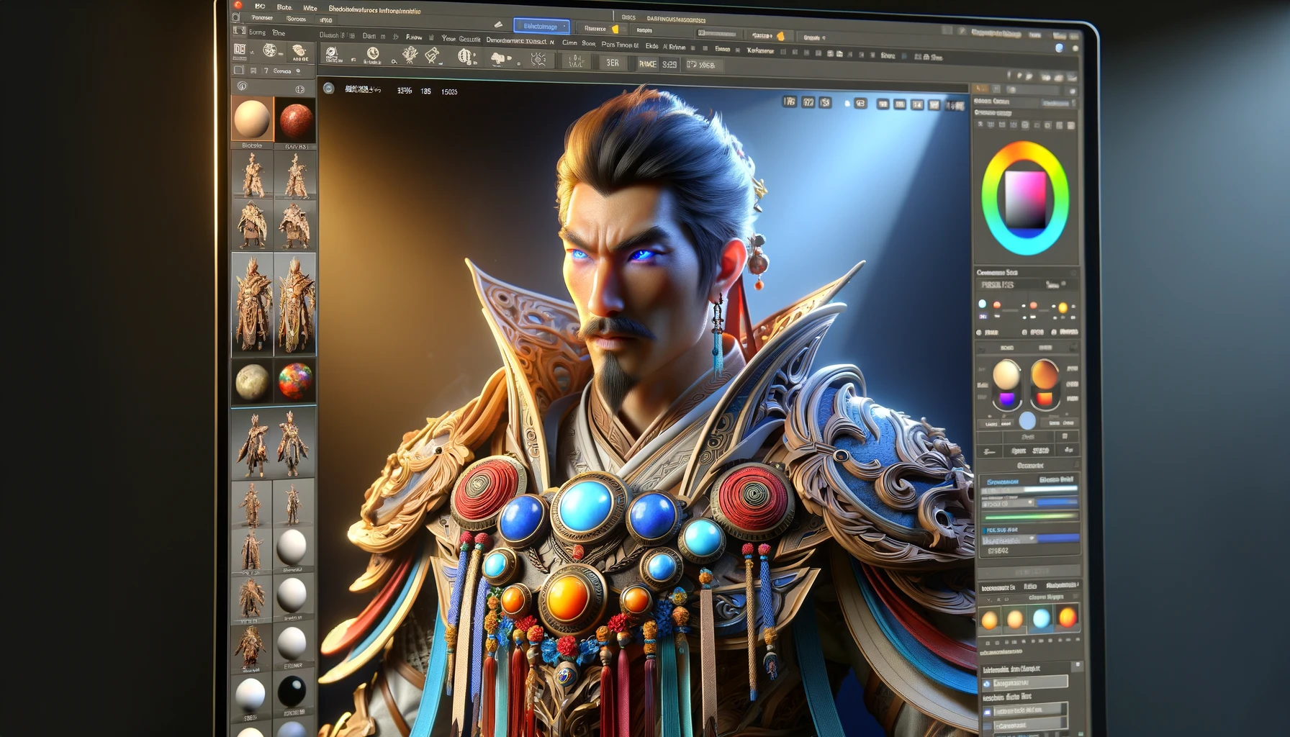1290x737 pixels.
Task: Select the black sphere material thumbnail
Action: coord(292,691)
